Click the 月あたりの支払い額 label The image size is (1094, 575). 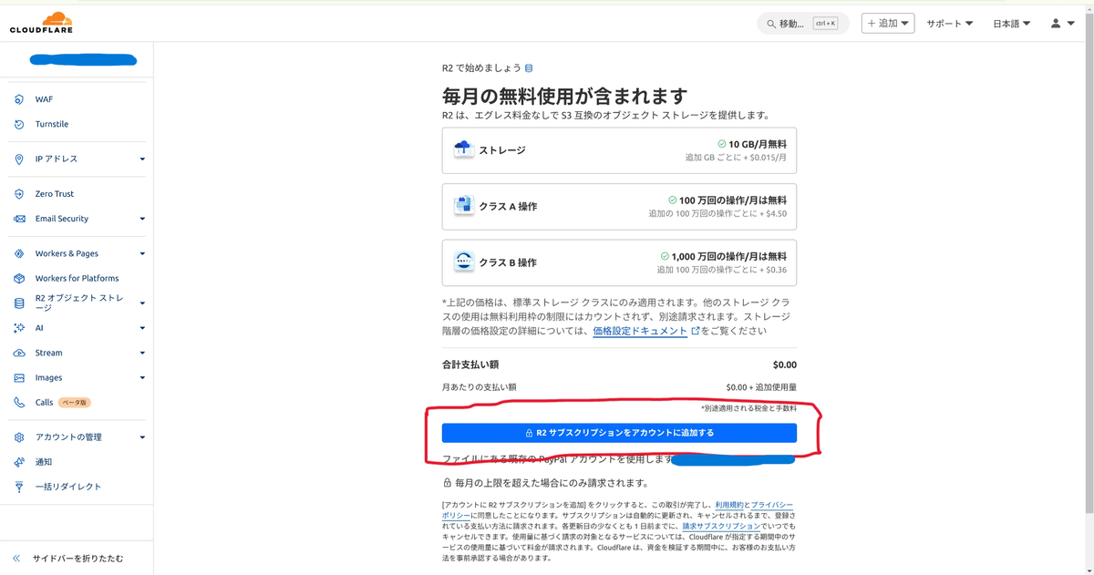(x=480, y=387)
